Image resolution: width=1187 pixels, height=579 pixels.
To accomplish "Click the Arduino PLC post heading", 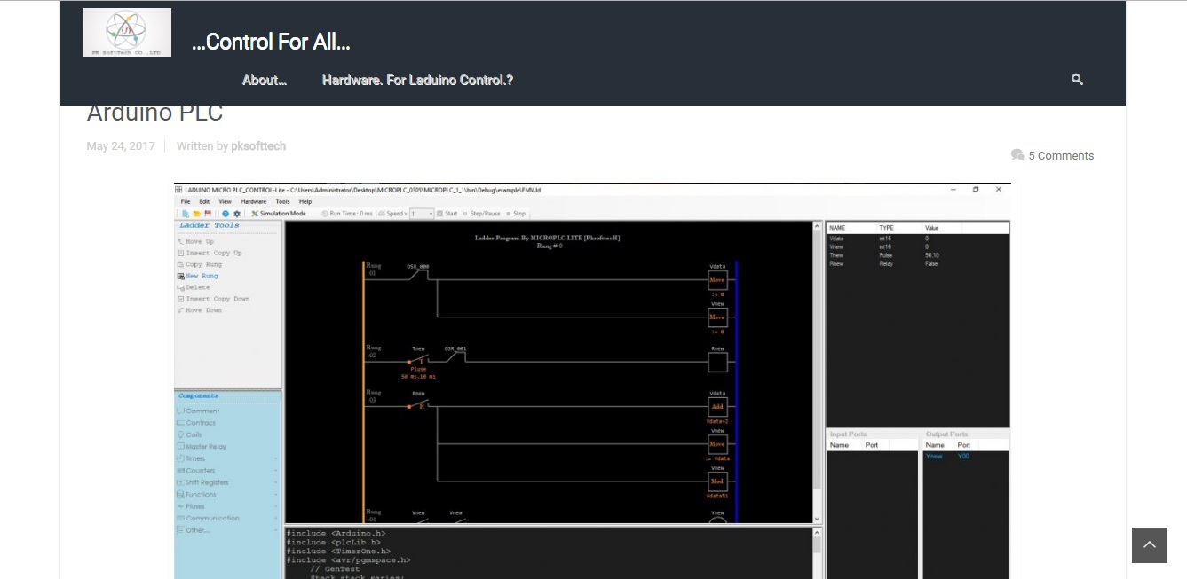I will pyautogui.click(x=154, y=113).
